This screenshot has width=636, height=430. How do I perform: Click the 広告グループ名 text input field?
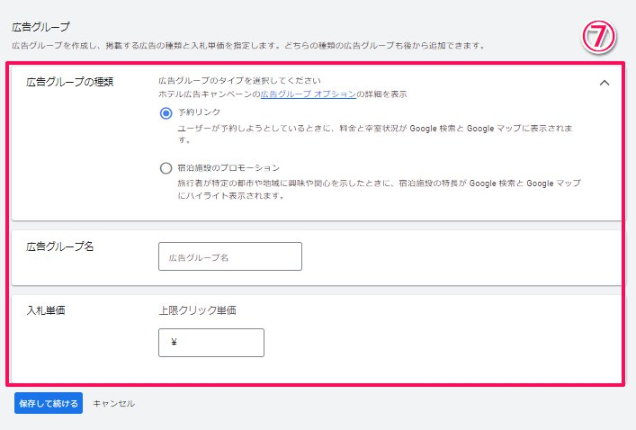tap(229, 257)
